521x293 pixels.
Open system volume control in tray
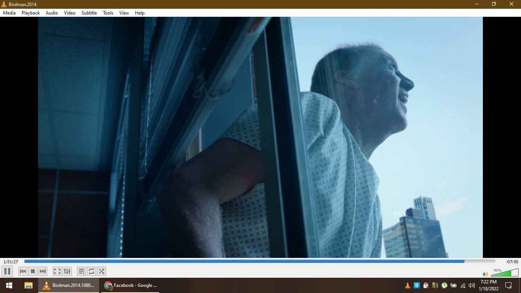(472, 285)
